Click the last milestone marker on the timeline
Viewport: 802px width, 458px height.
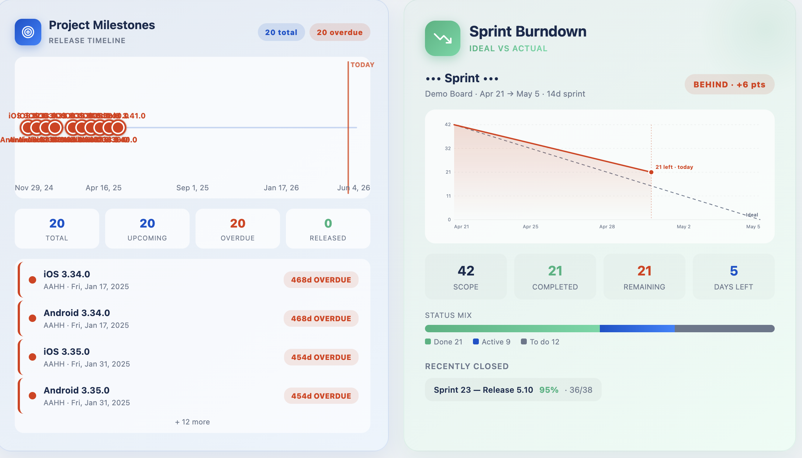click(118, 128)
